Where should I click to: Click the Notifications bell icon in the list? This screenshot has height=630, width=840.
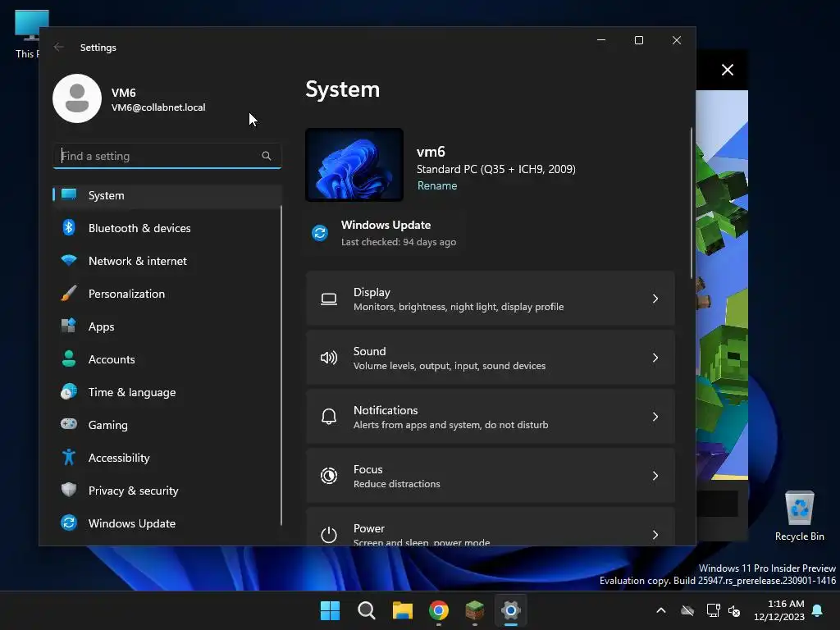pyautogui.click(x=329, y=417)
